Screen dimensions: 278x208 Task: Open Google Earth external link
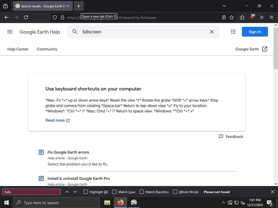click(x=251, y=49)
